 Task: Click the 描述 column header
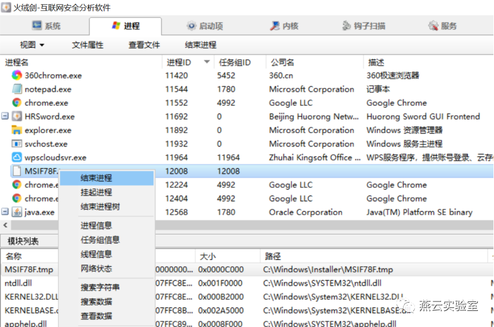point(429,62)
